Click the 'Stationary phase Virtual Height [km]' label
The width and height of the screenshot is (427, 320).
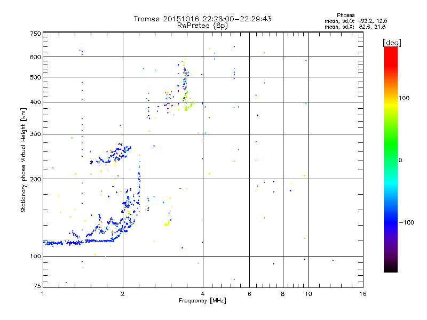pyautogui.click(x=23, y=161)
